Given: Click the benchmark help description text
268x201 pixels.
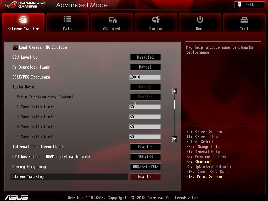Looking at the screenshot, I should pos(220,50).
